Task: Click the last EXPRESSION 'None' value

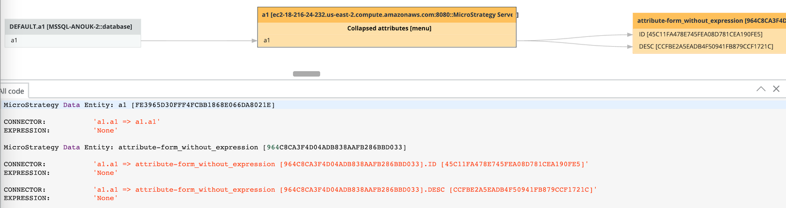Action: pyautogui.click(x=105, y=198)
